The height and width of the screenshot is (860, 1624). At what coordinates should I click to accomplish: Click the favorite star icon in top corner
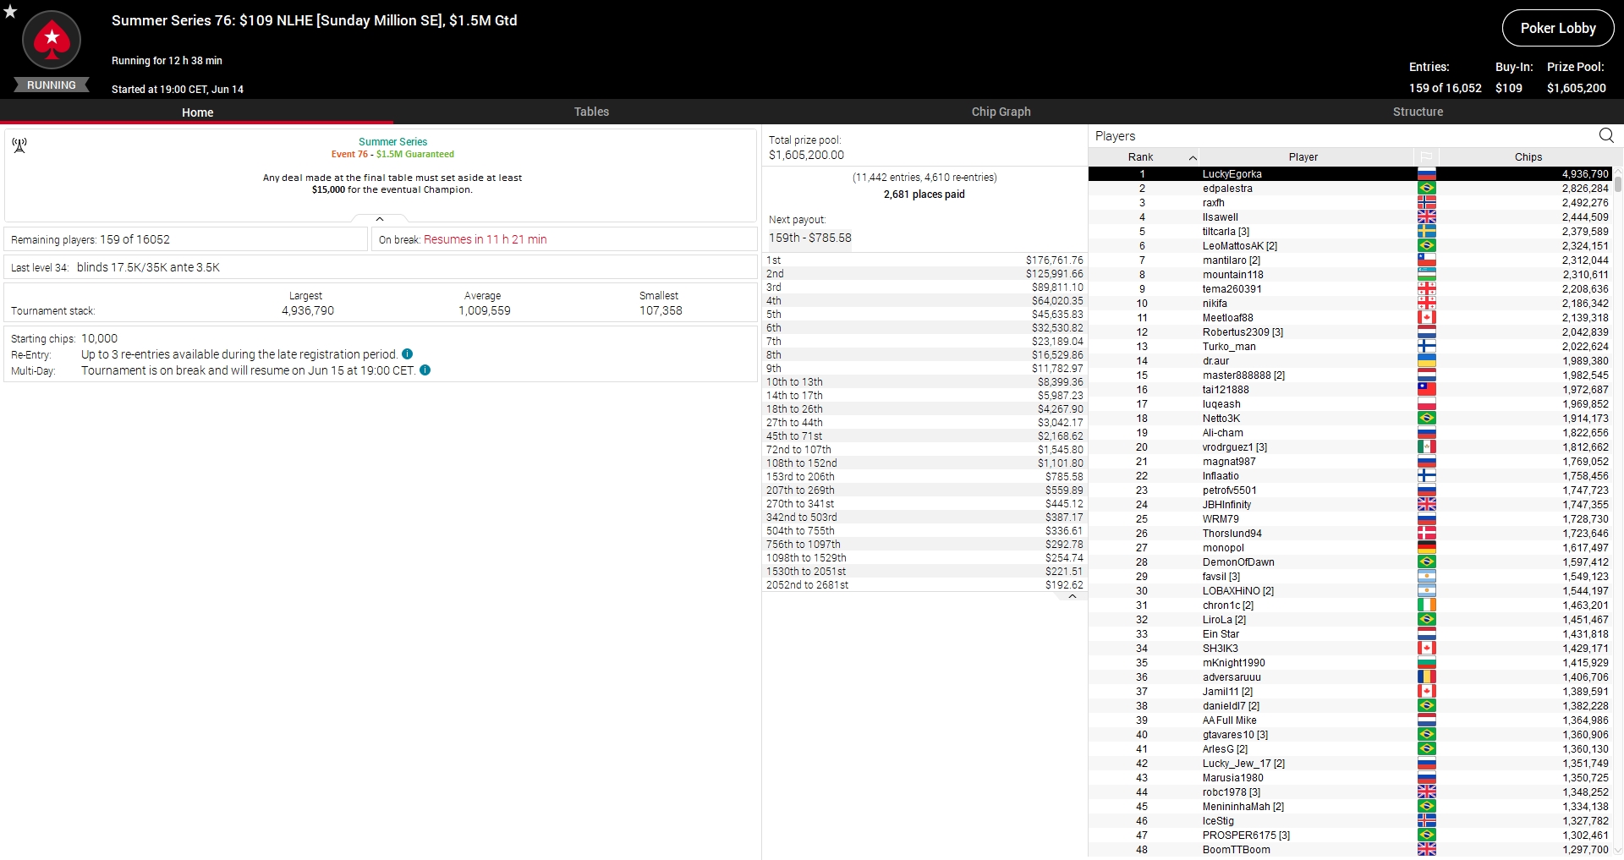pos(10,11)
